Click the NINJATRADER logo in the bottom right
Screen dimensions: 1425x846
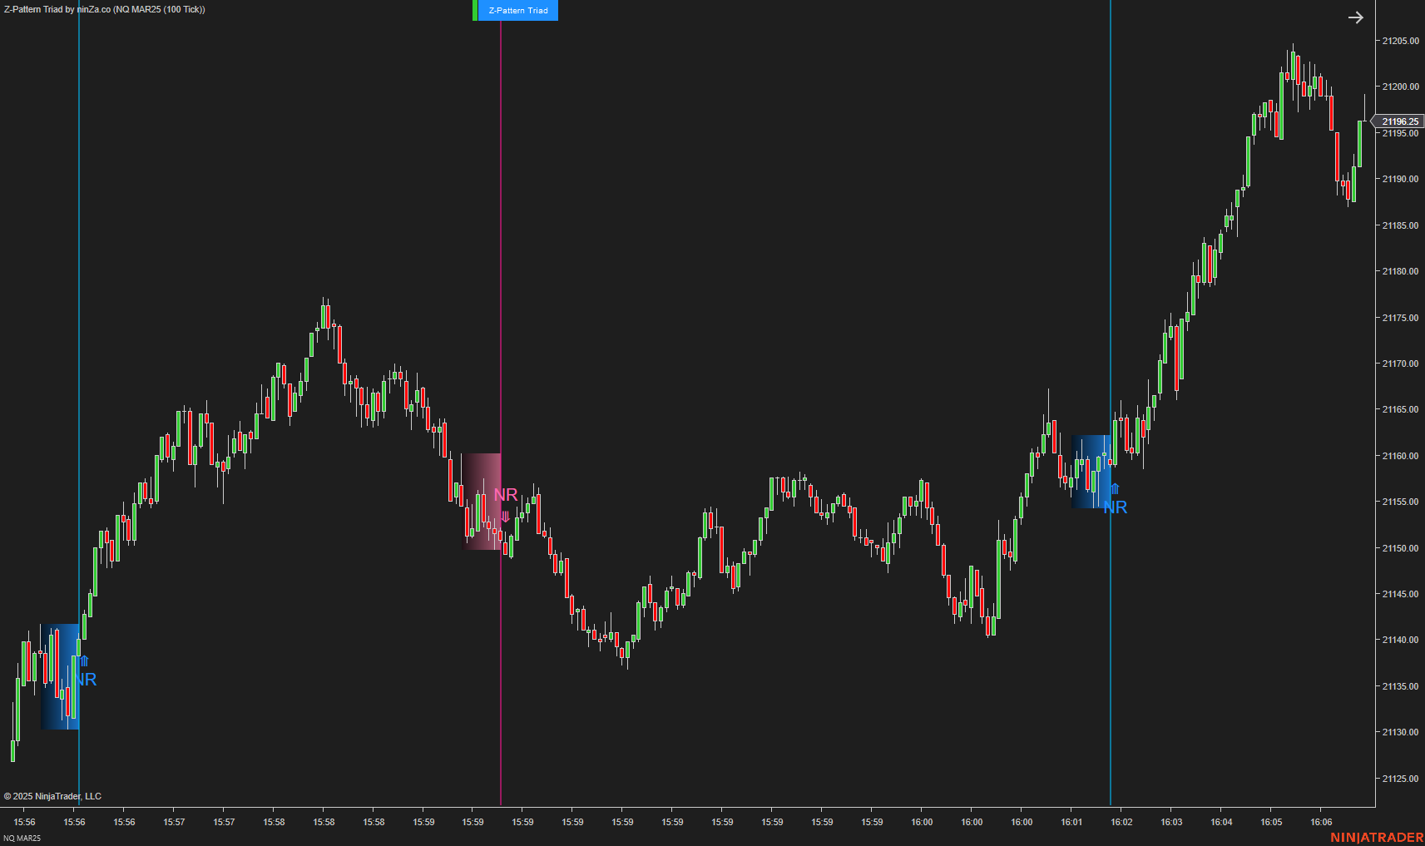click(x=1377, y=839)
